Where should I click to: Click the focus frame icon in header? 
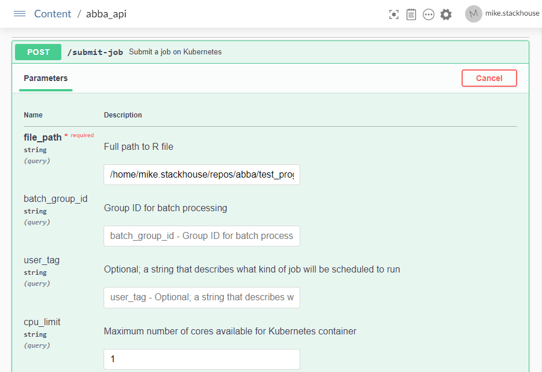(x=394, y=14)
